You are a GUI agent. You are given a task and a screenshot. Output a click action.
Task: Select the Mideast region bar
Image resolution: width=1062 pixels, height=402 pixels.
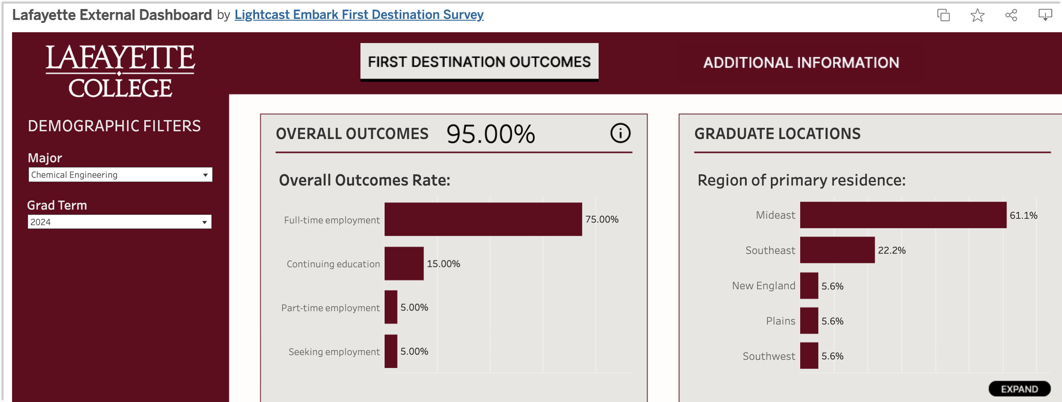coord(903,215)
